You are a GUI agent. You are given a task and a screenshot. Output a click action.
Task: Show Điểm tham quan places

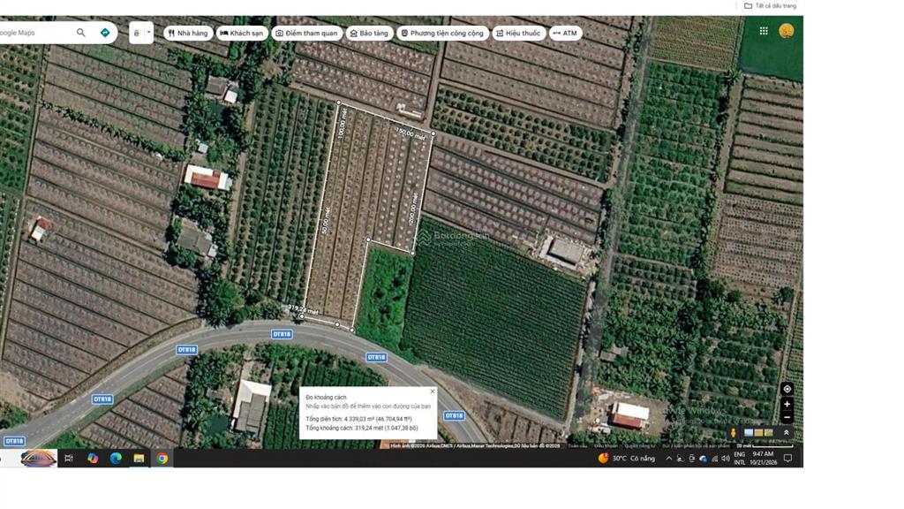[306, 34]
